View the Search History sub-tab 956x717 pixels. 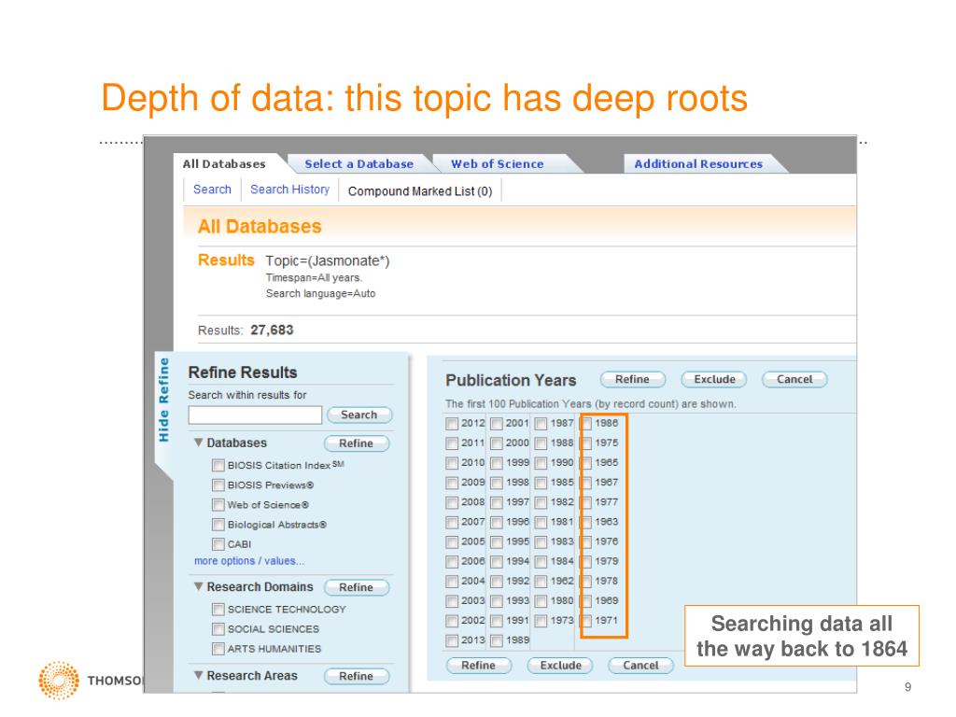289,190
